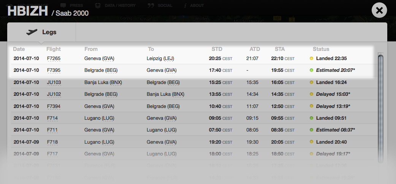Screen dimensions: 396x184
Task: Click green status dot for Estimated 20:07*
Action: [x=312, y=70]
